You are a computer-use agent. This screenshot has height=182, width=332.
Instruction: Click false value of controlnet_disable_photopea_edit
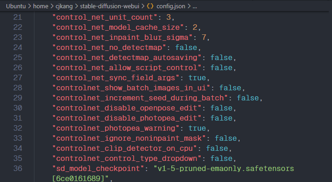point(221,118)
